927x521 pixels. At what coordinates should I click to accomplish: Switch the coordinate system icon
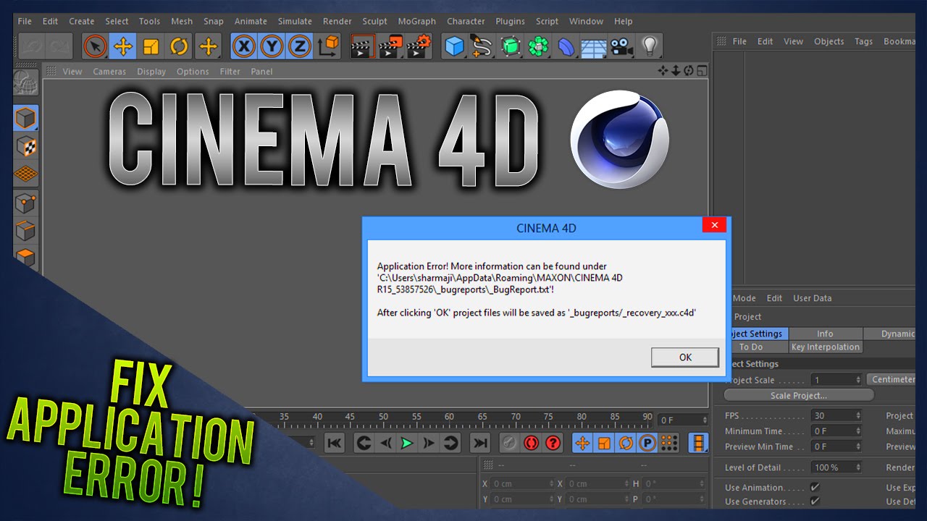pos(328,47)
